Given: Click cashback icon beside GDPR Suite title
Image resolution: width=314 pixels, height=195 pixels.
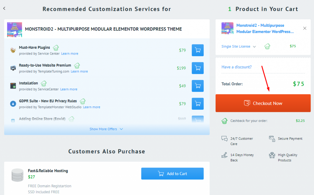Looking at the screenshot, I should (x=82, y=101).
